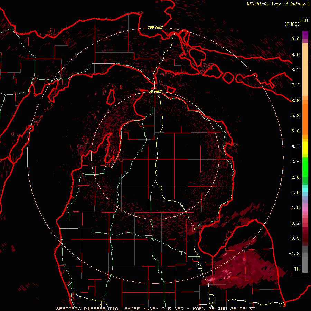Select the 9.0 scale value

tap(295, 55)
